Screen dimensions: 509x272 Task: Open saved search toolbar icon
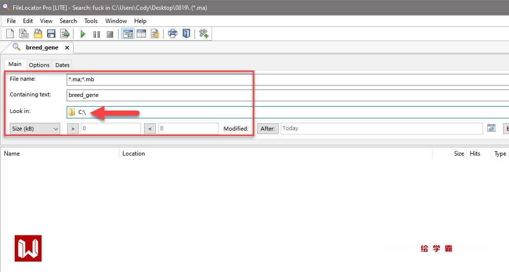point(38,34)
